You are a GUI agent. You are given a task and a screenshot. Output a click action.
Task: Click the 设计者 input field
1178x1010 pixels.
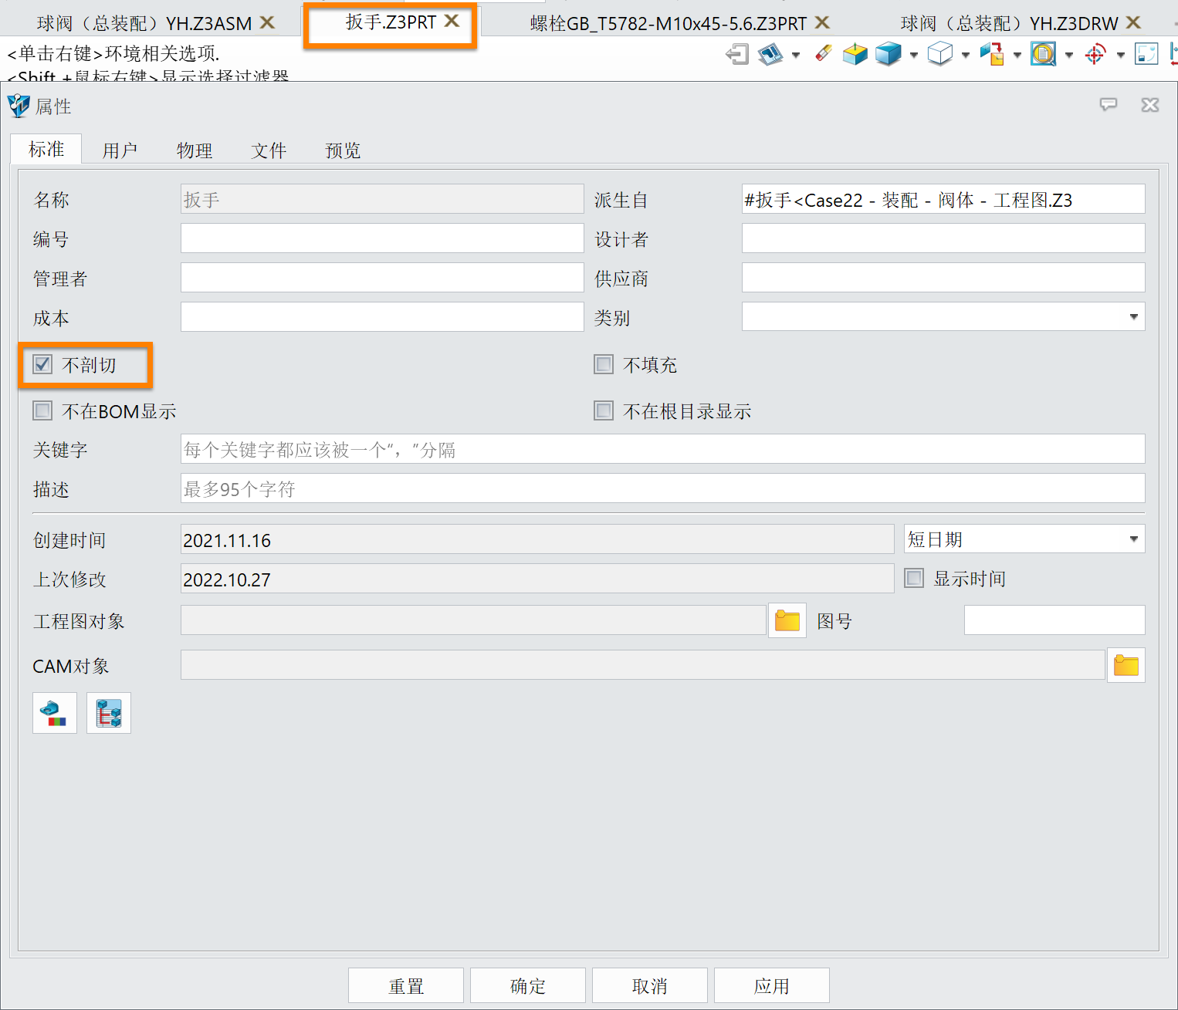coord(943,238)
